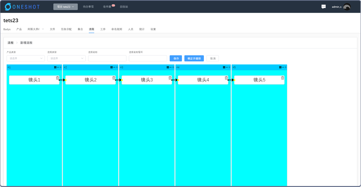Click the grid icon in column #4 header
This screenshot has width=361, height=187.
(x=224, y=67)
